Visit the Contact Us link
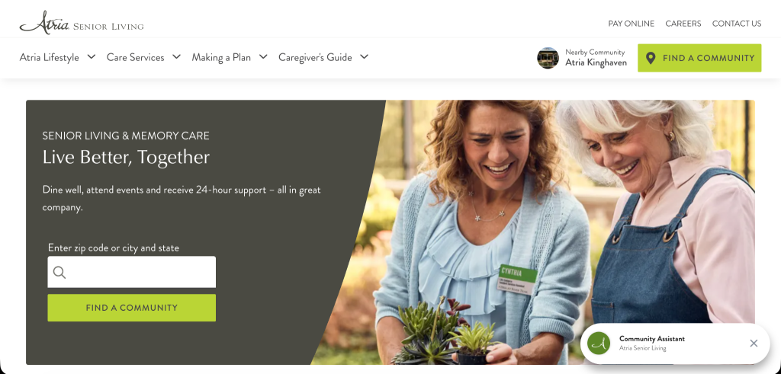This screenshot has width=781, height=374. [x=737, y=24]
